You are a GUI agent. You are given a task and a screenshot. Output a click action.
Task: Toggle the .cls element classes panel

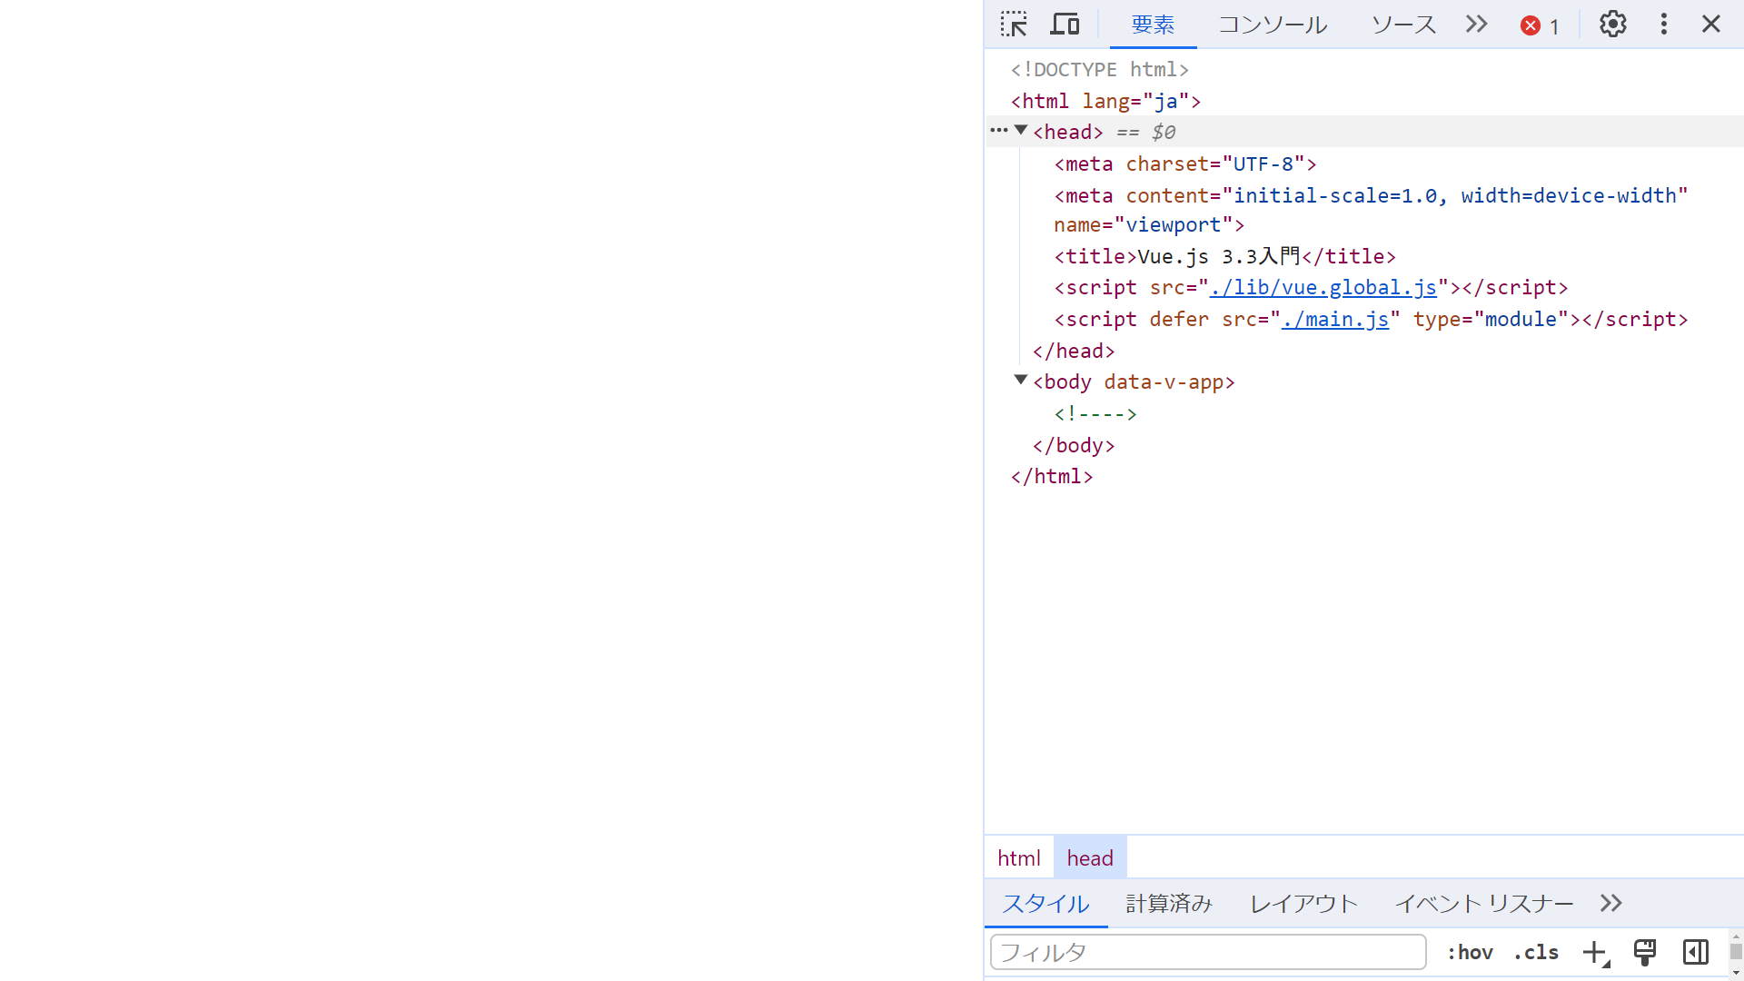[1536, 952]
